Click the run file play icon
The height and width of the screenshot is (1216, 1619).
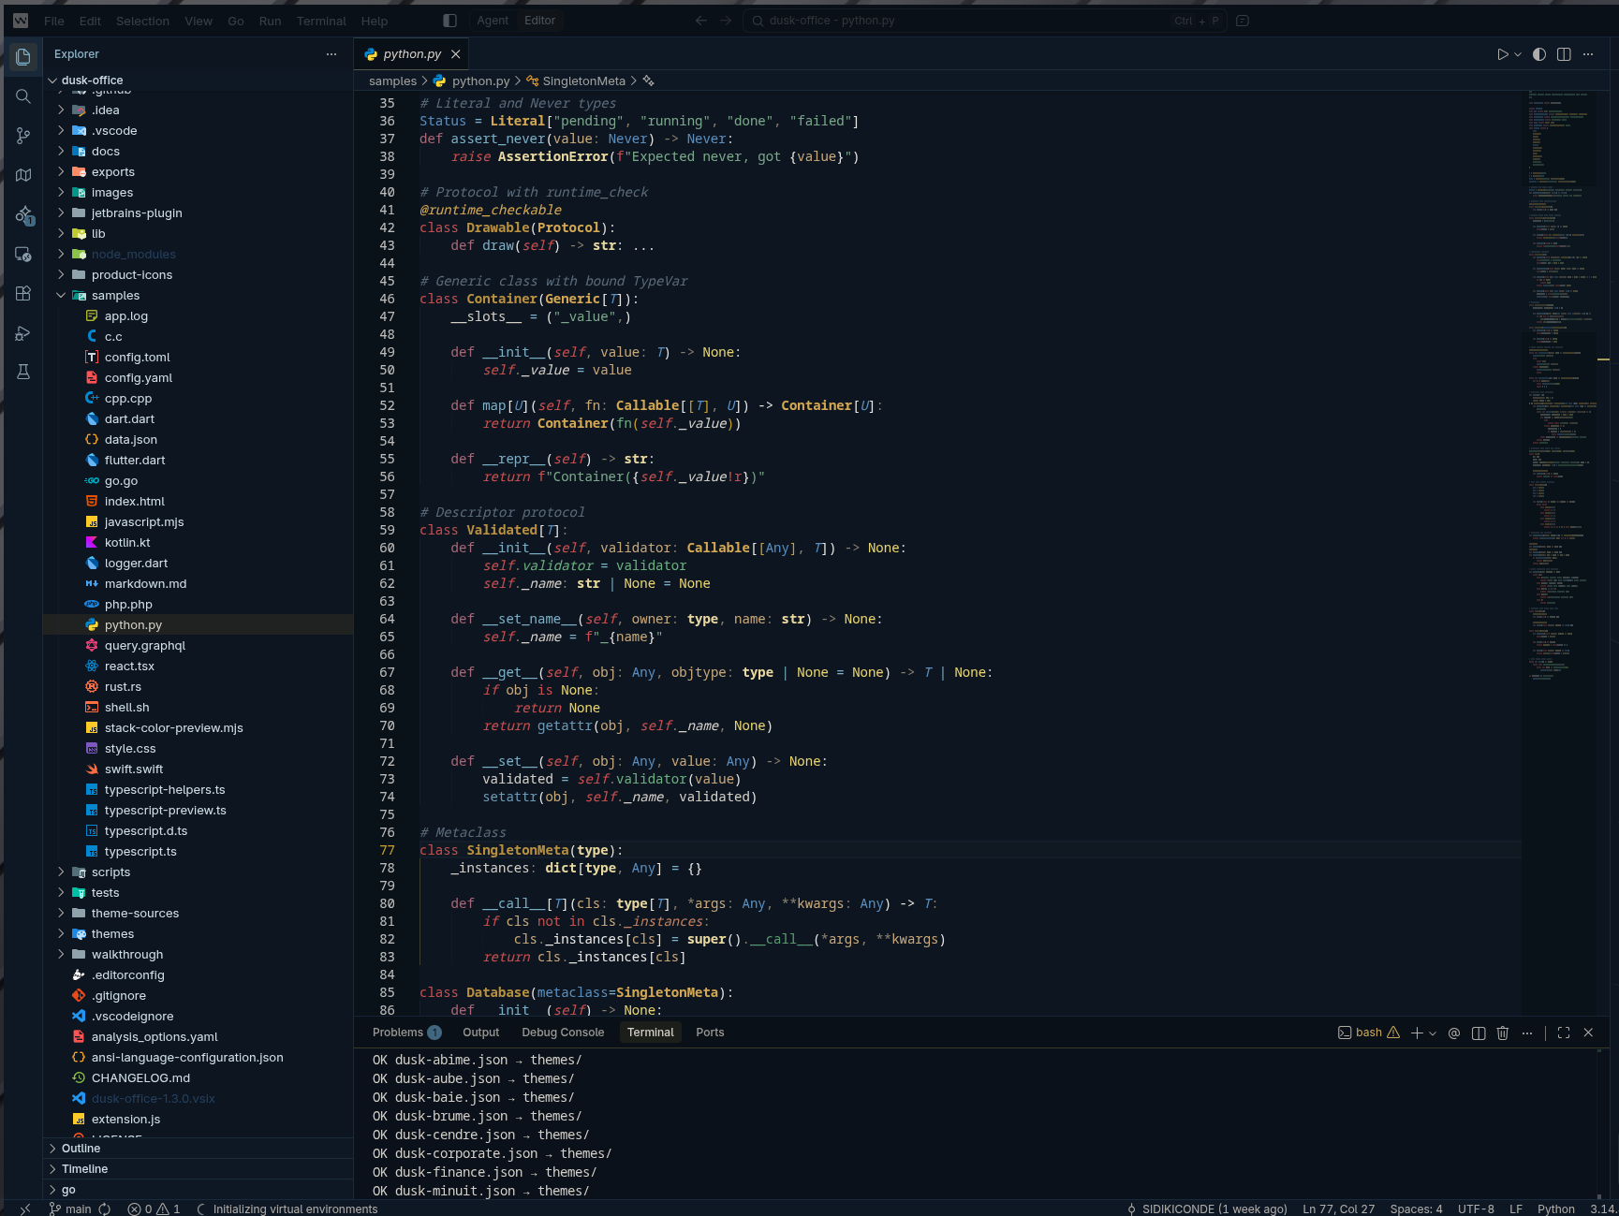coord(1502,54)
